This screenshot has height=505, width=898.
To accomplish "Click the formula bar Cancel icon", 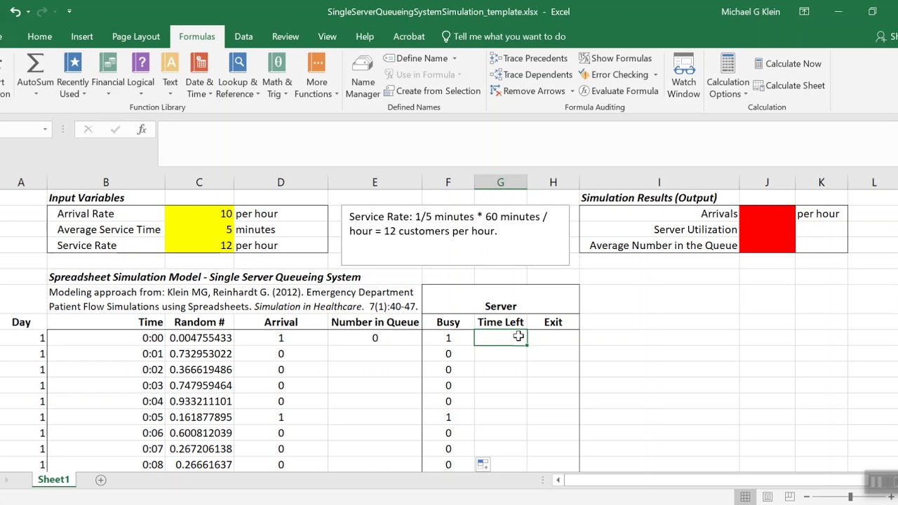I will click(88, 129).
